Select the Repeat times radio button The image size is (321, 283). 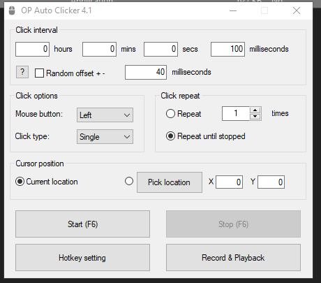pos(170,114)
